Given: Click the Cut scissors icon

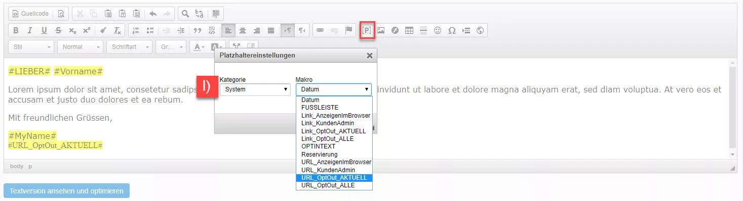Looking at the screenshot, I should coord(81,14).
